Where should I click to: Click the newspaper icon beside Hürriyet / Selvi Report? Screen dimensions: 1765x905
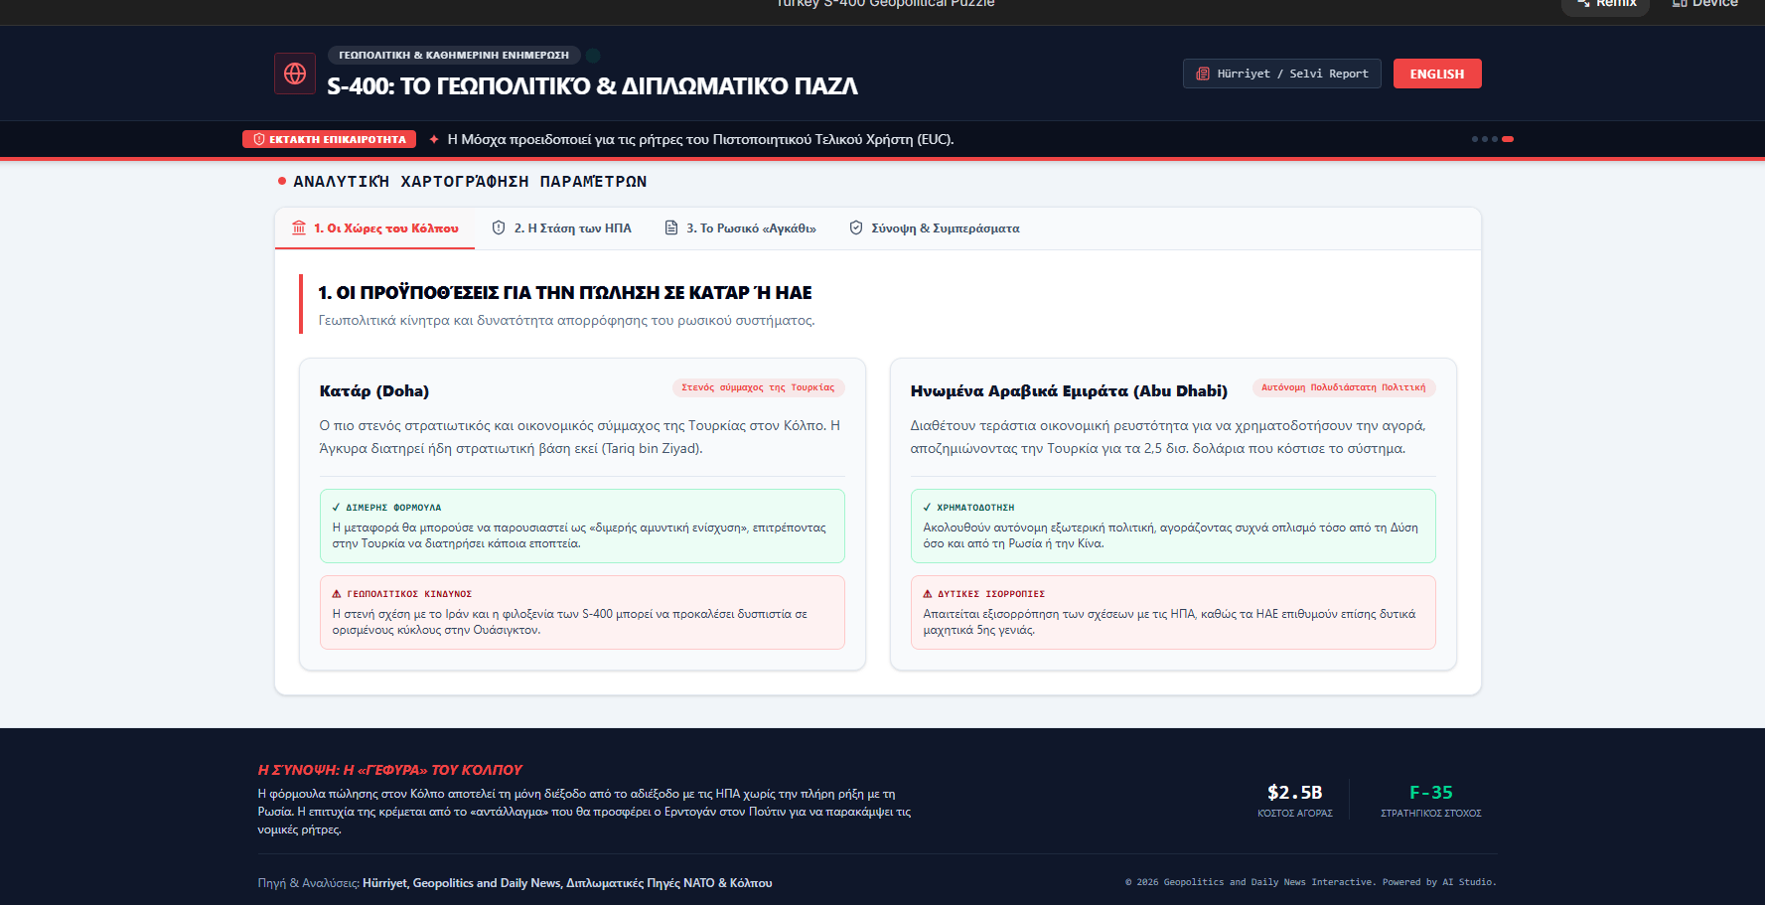coord(1203,74)
